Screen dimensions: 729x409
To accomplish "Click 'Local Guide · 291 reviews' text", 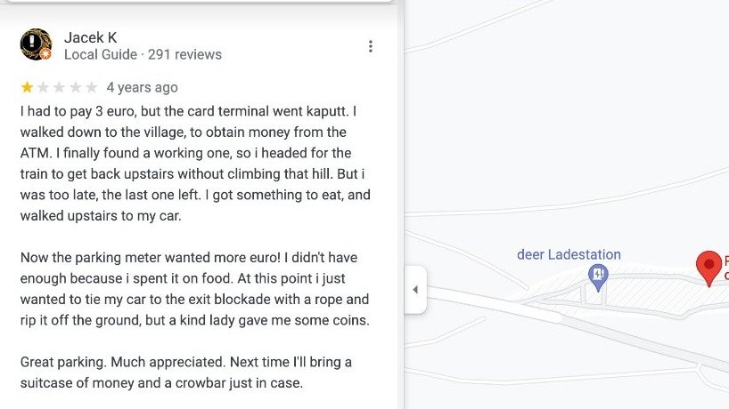I will point(143,54).
